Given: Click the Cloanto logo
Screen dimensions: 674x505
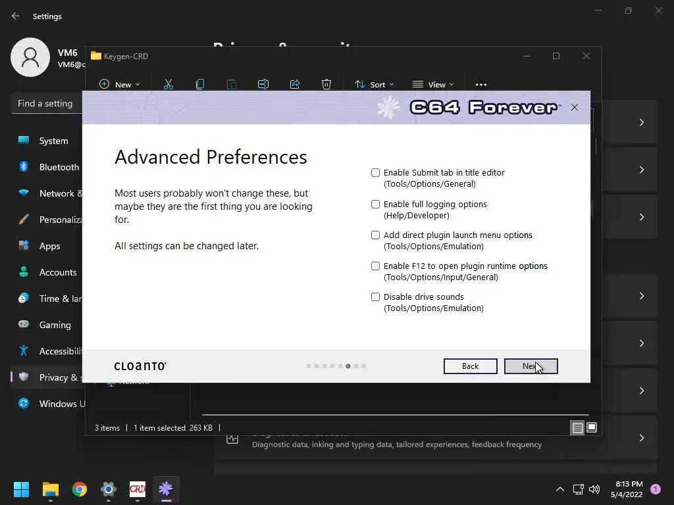Looking at the screenshot, I should (x=140, y=366).
